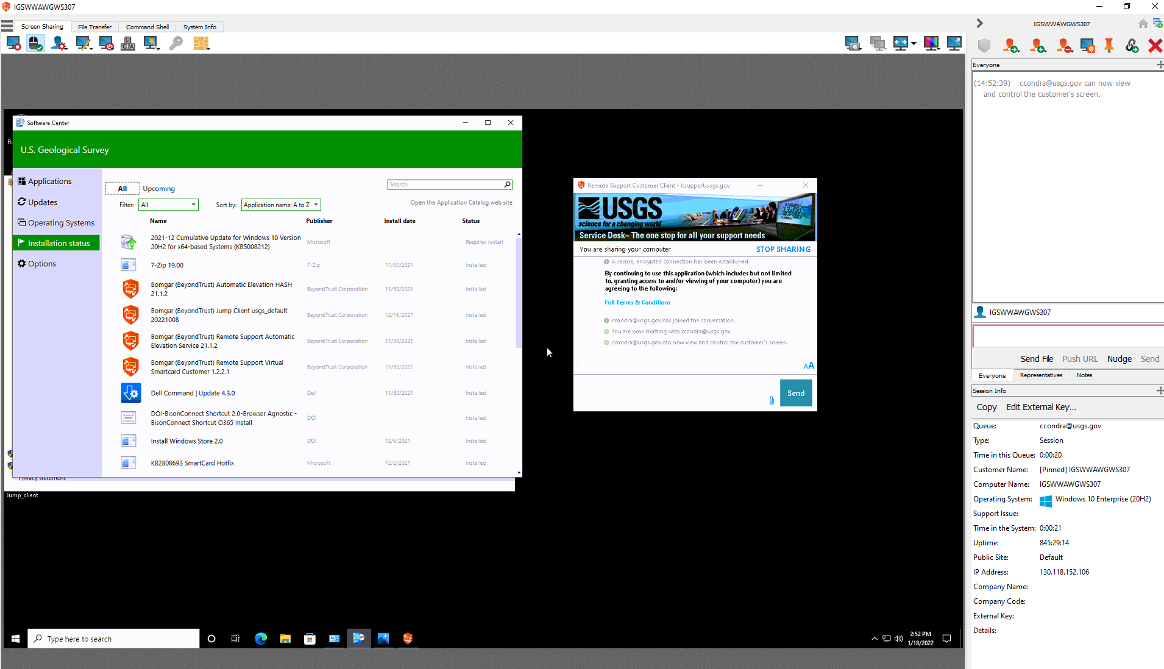Click Copy in Session Info
This screenshot has width=1164, height=669.
[x=987, y=407]
